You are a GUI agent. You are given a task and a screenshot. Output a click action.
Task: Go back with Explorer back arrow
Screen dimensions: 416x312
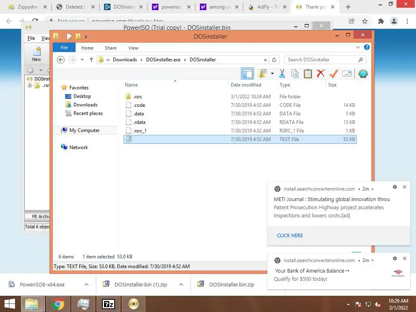tap(61, 60)
